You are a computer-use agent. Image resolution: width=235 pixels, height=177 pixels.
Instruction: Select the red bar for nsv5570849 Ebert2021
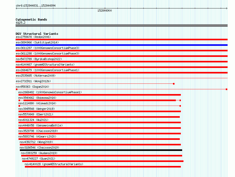tap(99, 117)
